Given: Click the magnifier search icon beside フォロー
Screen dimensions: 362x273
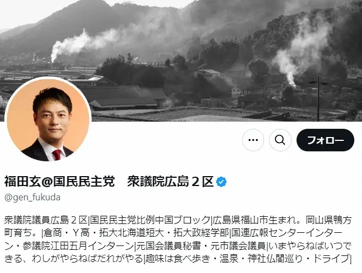Looking at the screenshot, I should pos(280,140).
